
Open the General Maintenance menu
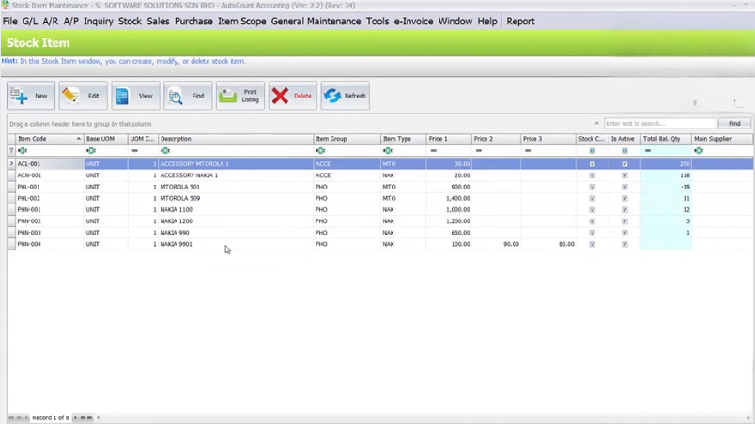coord(316,22)
